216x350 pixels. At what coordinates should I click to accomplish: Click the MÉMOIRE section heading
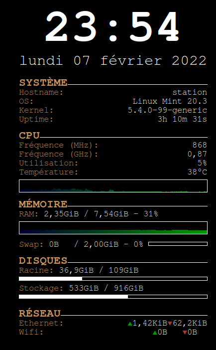coord(43,204)
